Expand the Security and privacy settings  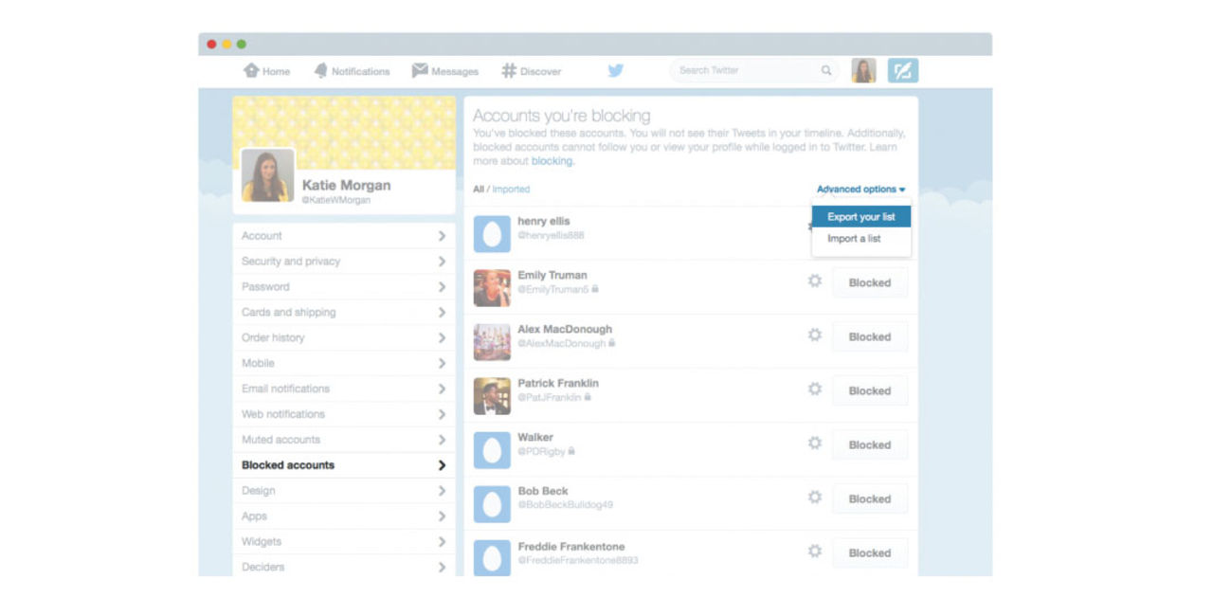(343, 262)
